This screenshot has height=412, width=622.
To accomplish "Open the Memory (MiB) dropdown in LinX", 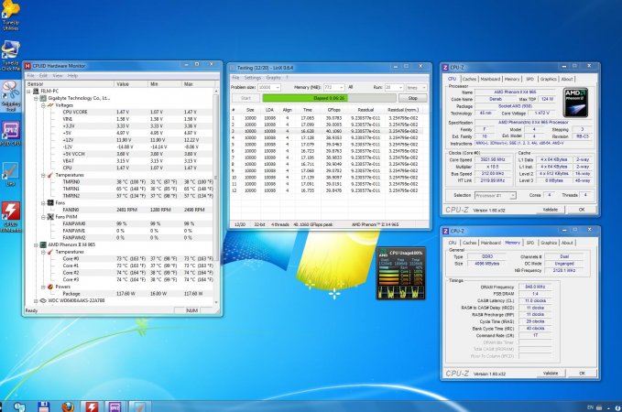I will 341,87.
